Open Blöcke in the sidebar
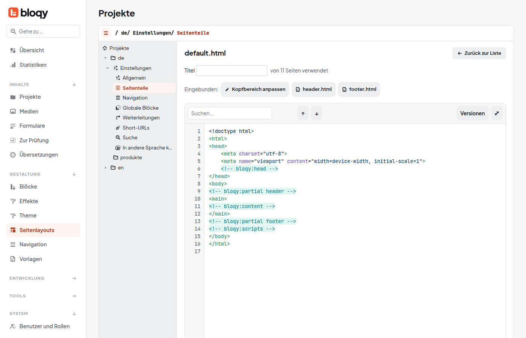The image size is (526, 338). (43, 187)
